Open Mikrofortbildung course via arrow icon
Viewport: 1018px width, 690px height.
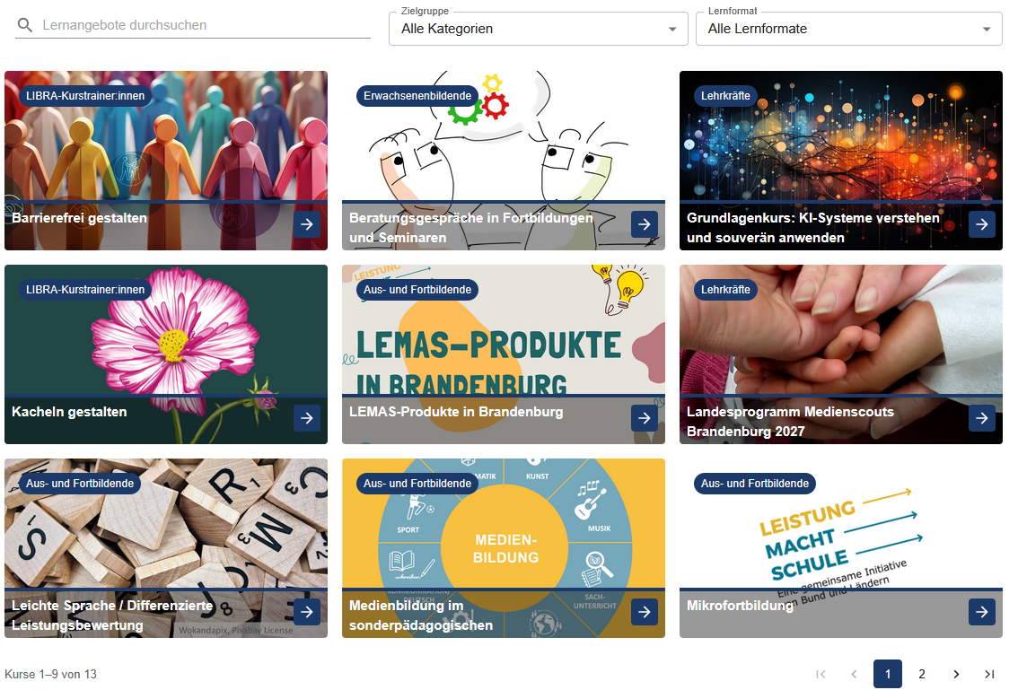pos(982,611)
